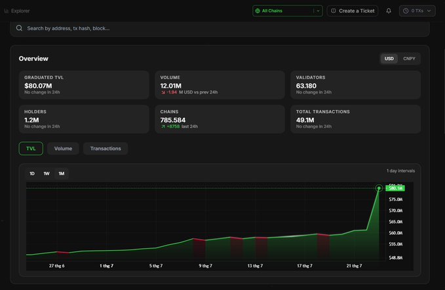Click the 21 thg 7 date label
The height and width of the screenshot is (290, 445).
(x=354, y=266)
